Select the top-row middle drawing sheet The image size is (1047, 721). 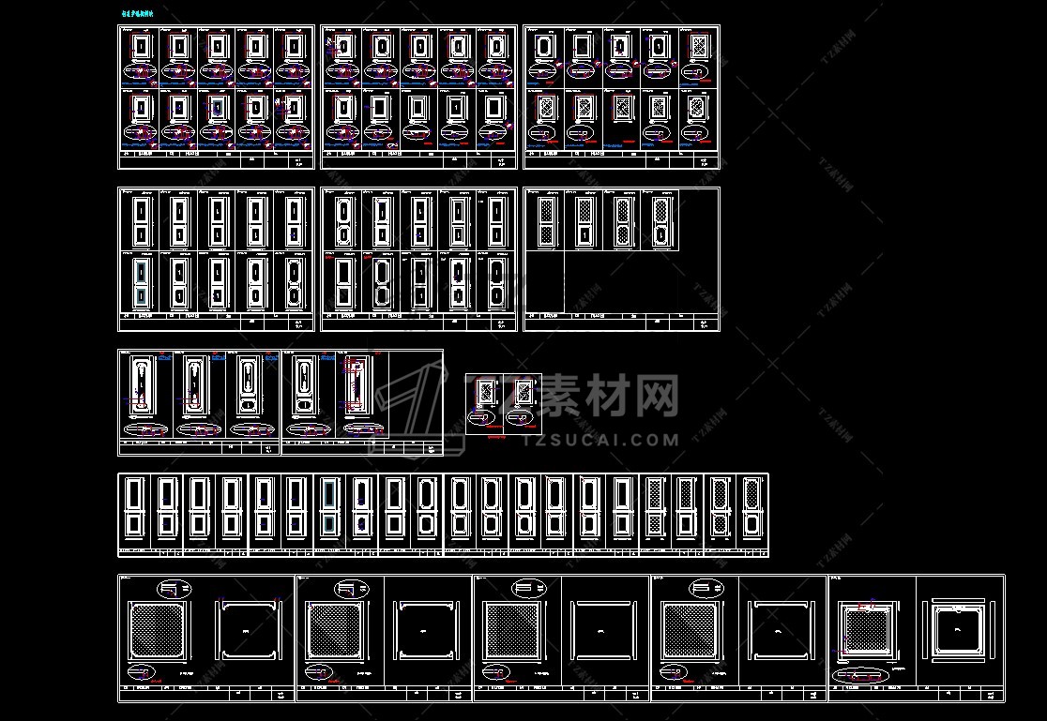(x=418, y=97)
